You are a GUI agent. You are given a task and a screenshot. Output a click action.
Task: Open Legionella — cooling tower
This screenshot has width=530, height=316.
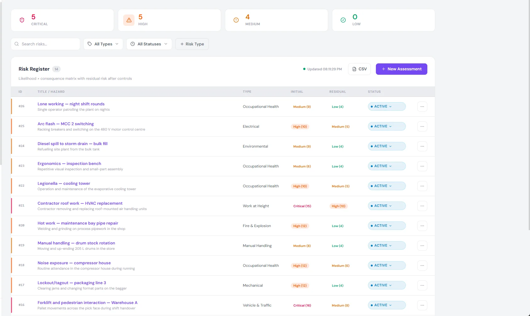pyautogui.click(x=64, y=184)
